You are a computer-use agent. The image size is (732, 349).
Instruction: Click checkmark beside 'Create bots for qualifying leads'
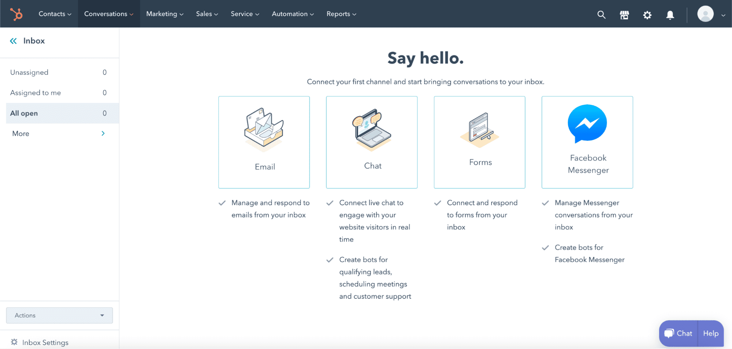(330, 260)
